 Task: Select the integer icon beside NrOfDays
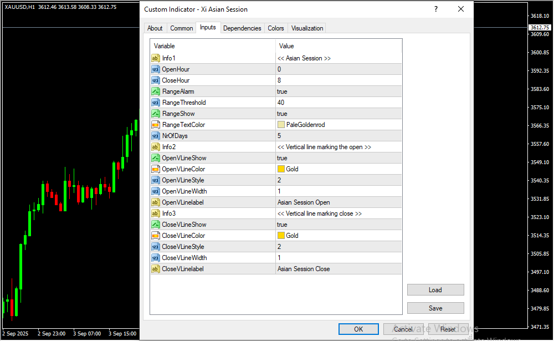156,136
